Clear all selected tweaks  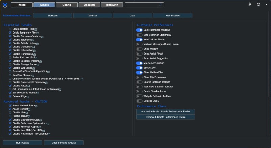tap(133, 15)
